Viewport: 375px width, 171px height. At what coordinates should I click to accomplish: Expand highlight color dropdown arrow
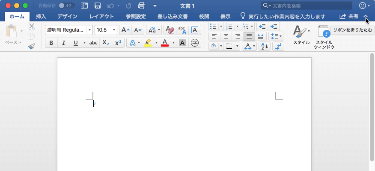156,43
